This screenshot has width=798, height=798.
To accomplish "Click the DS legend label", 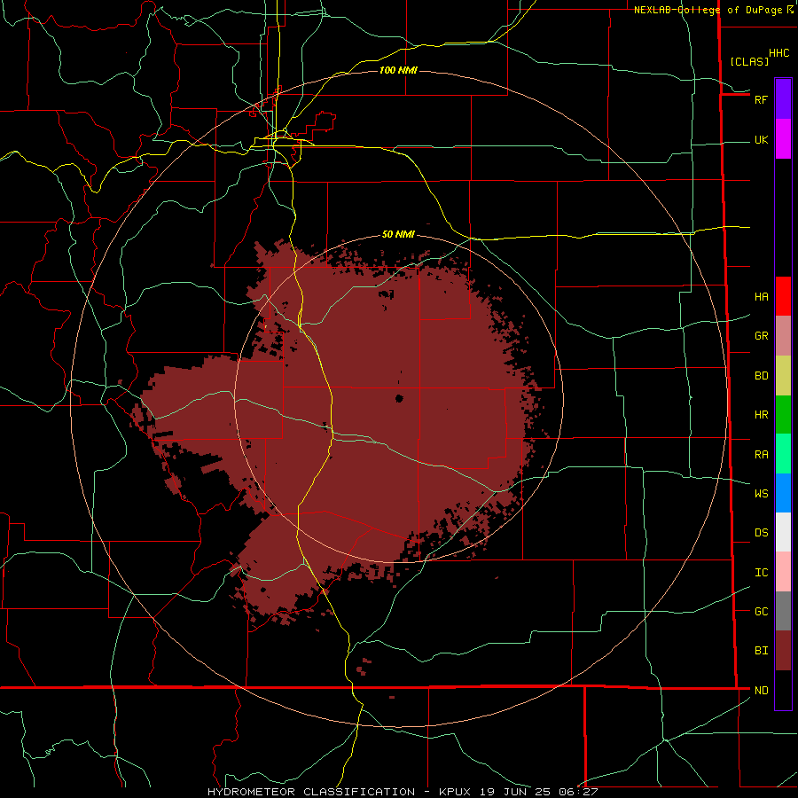I will (761, 533).
